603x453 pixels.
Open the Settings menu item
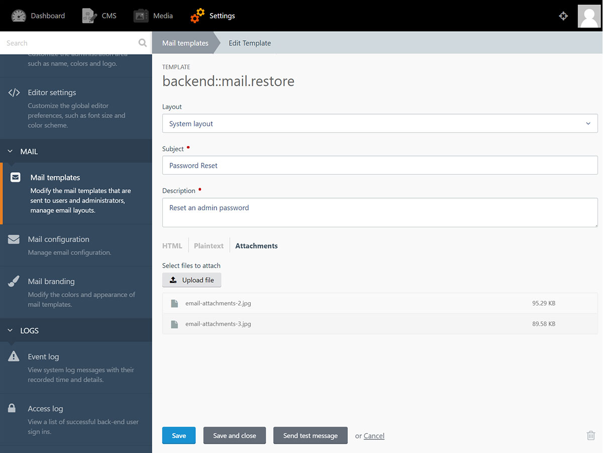(x=213, y=16)
